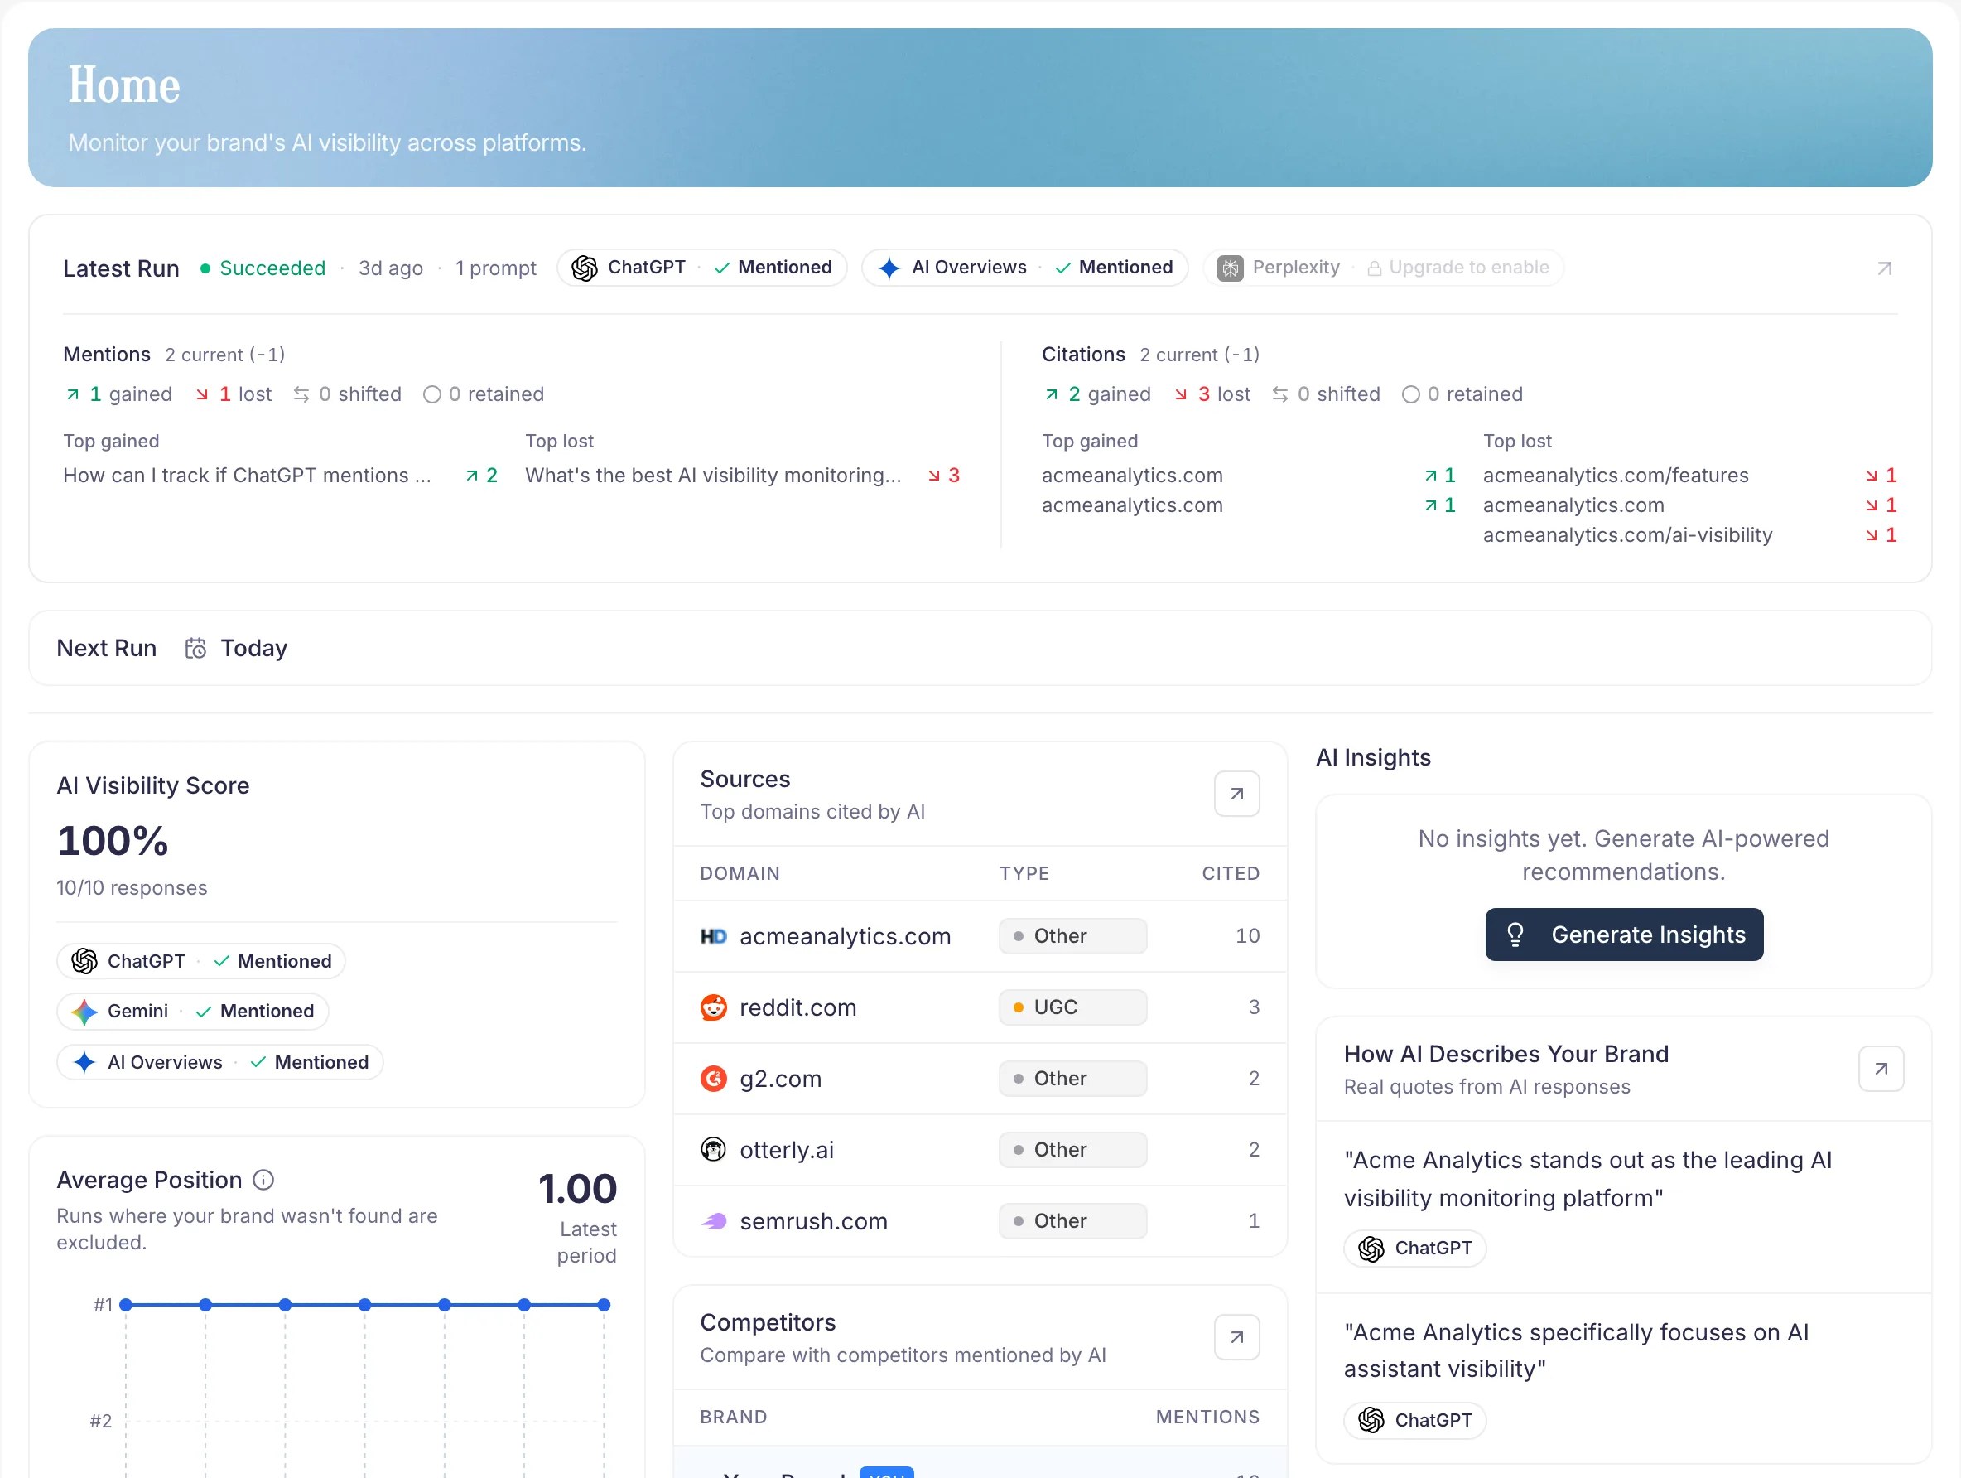
Task: Click the reddit.com favicon in Sources
Action: pos(713,1007)
